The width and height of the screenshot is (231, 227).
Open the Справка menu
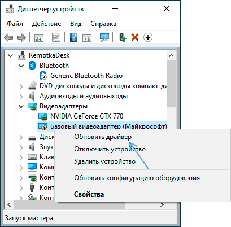pyautogui.click(x=103, y=24)
